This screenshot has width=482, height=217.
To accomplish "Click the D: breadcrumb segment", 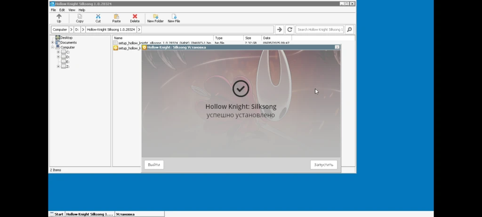I will click(x=77, y=30).
